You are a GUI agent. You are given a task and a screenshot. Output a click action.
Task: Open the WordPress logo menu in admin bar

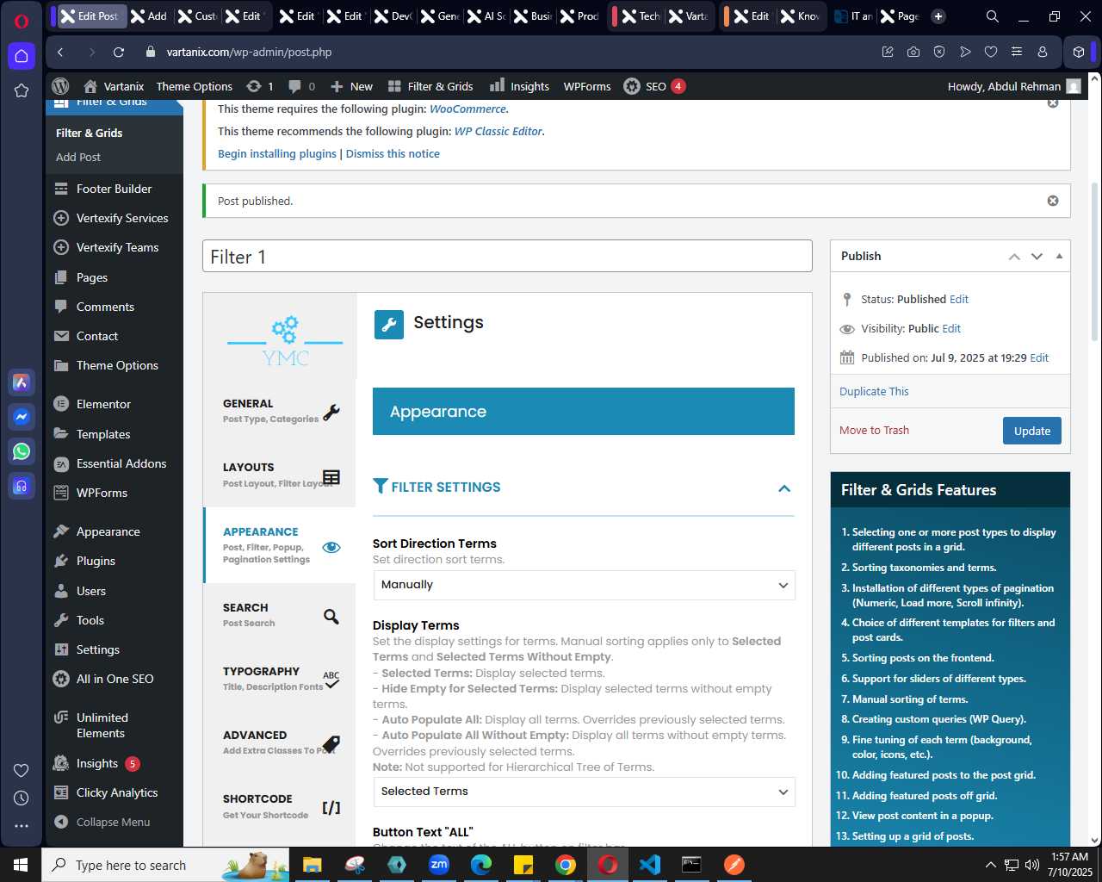[60, 86]
